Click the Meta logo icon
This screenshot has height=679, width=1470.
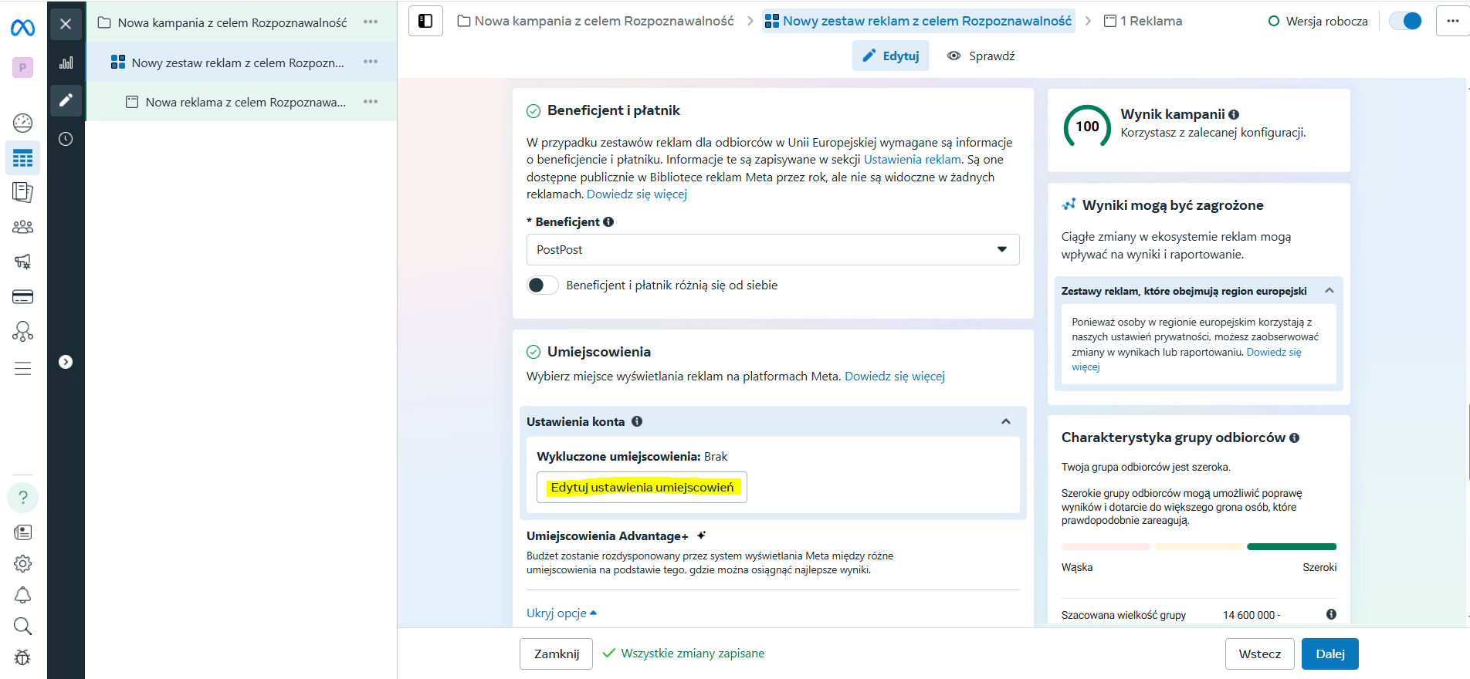(x=22, y=29)
